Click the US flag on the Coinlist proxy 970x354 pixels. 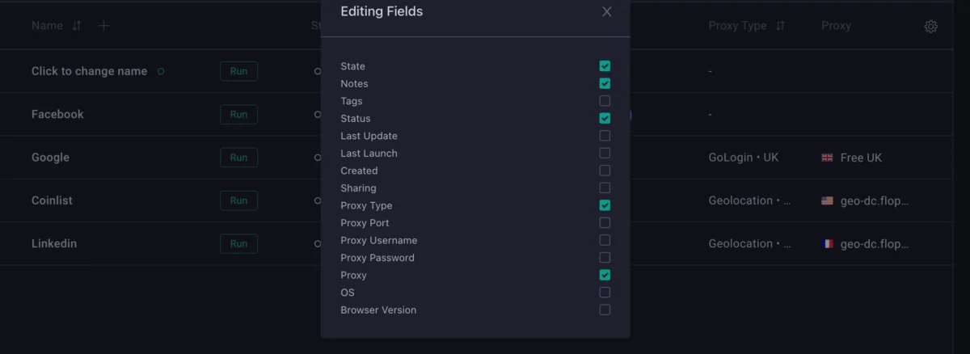pos(827,200)
